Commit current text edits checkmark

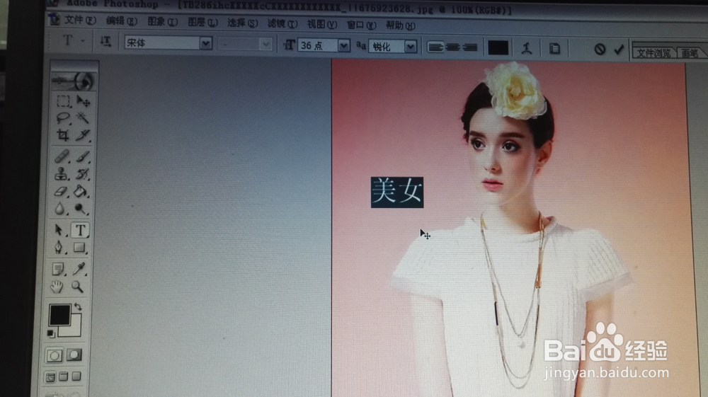pyautogui.click(x=619, y=49)
